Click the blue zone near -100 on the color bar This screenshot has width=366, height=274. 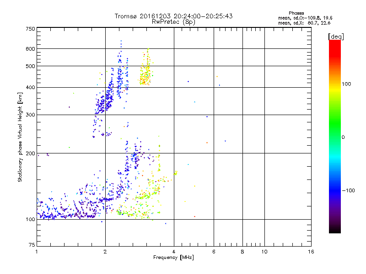(335, 190)
